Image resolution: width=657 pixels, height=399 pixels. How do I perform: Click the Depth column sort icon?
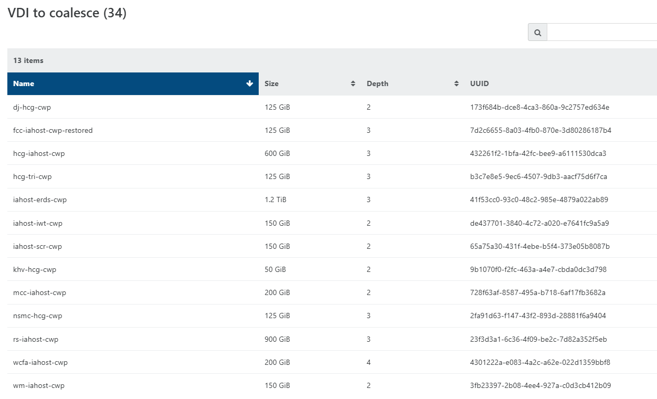tap(457, 83)
